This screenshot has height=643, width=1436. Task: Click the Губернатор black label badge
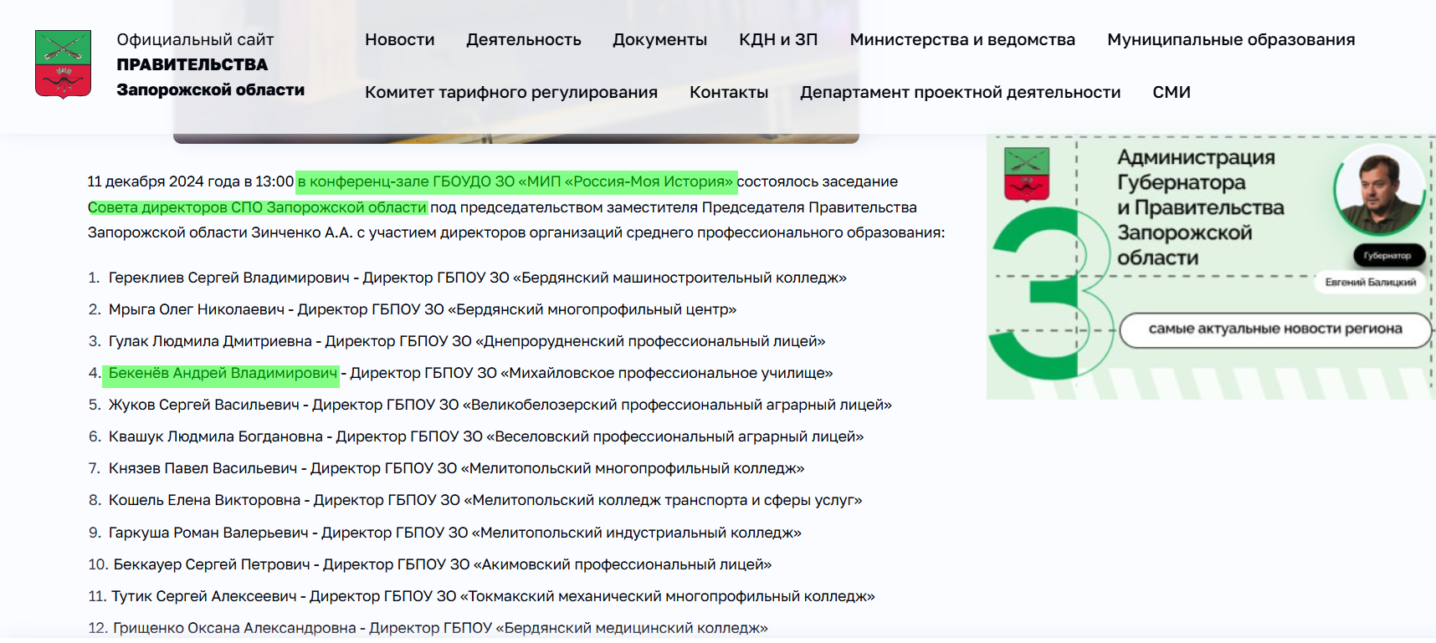(x=1387, y=255)
